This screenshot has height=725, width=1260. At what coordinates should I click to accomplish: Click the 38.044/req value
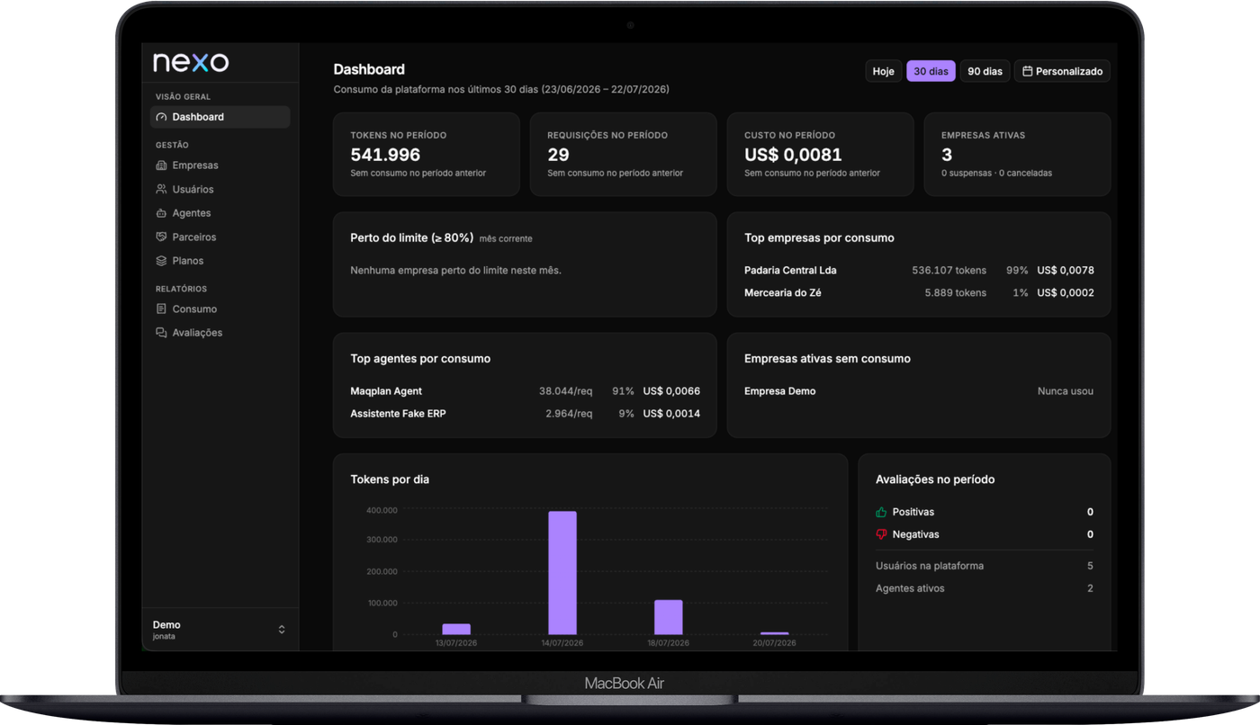coord(566,391)
